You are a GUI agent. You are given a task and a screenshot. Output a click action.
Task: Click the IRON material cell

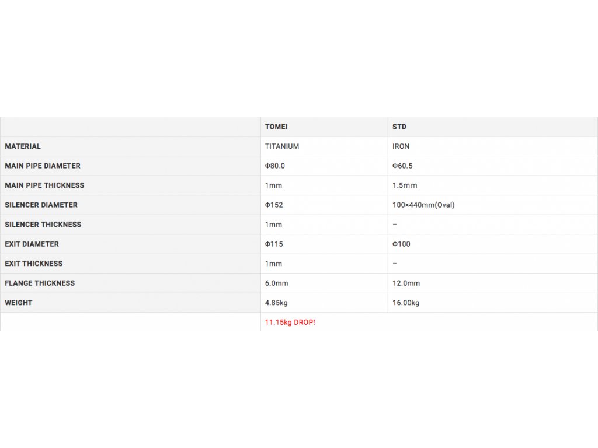coord(401,146)
